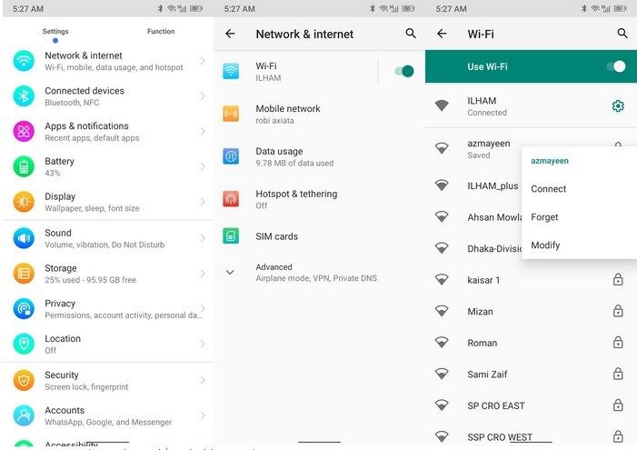637x450 pixels.
Task: Open ILHAM network settings gear
Action: [618, 106]
